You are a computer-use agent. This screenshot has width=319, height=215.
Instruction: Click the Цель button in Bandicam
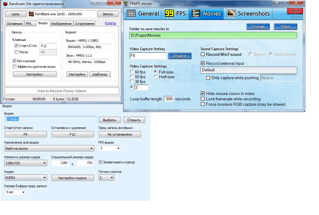coord(16,14)
